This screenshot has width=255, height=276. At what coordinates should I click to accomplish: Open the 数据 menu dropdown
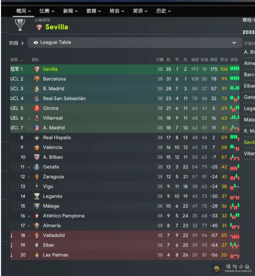click(x=94, y=11)
